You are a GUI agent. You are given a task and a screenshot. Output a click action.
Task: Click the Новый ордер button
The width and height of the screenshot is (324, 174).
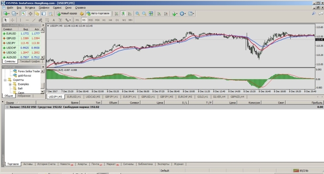(67, 14)
